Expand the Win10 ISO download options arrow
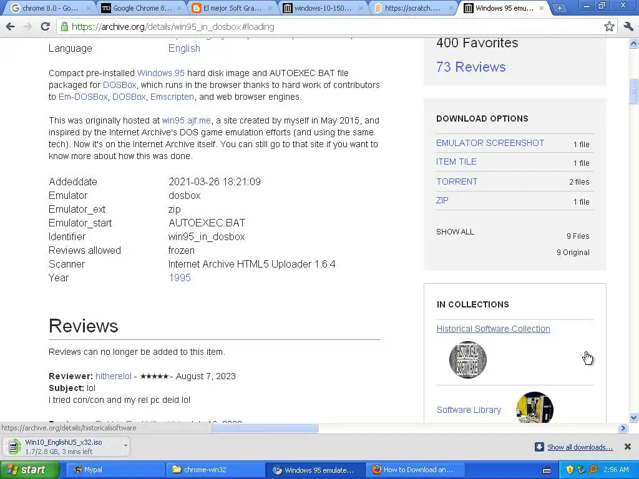Screen dimensions: 639x479 click(125, 446)
